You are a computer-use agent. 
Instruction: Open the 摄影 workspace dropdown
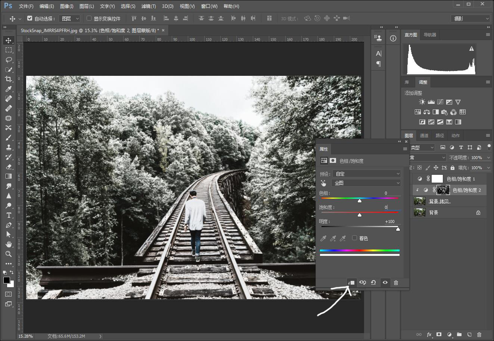(x=470, y=18)
